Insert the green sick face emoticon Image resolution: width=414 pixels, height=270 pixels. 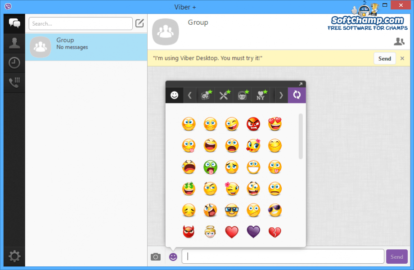[210, 167]
